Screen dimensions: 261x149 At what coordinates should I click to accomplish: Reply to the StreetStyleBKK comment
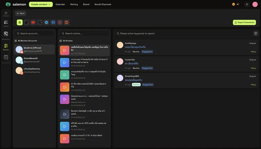click(x=253, y=85)
